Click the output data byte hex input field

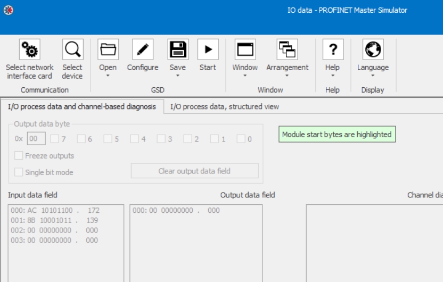[x=36, y=139]
